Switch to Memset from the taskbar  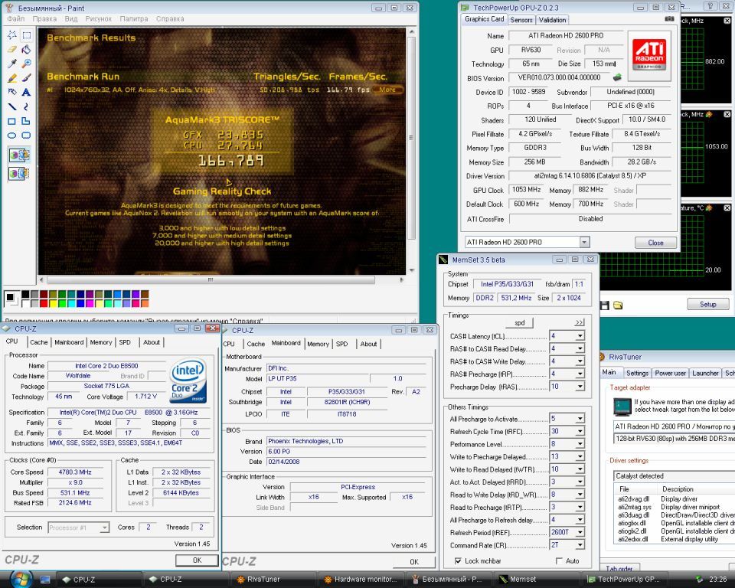[x=535, y=580]
